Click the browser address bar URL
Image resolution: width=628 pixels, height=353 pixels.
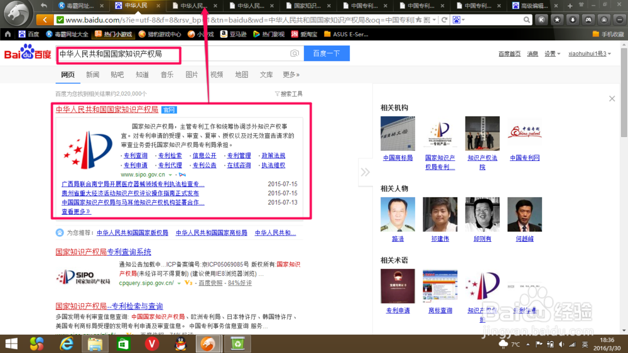(x=239, y=19)
